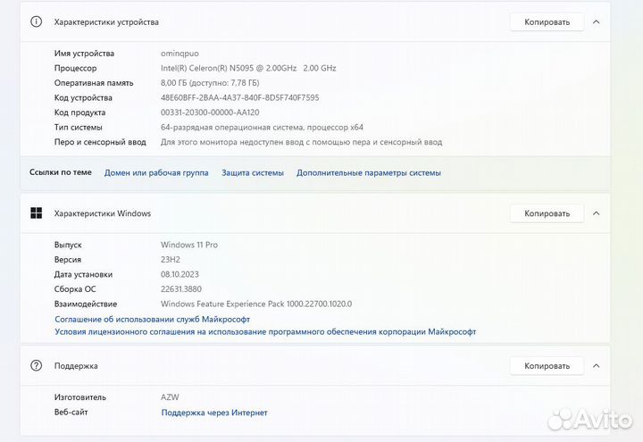643x442 pixels.
Task: Copy device specs with Копировать button
Action: (x=547, y=21)
